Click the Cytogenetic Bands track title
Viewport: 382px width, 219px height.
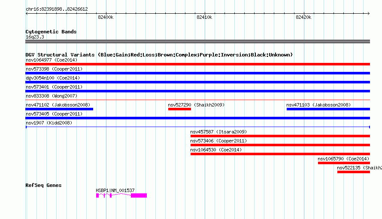coord(51,32)
